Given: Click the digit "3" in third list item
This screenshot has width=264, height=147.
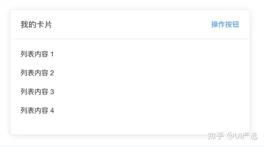Looking at the screenshot, I should pos(52,92).
